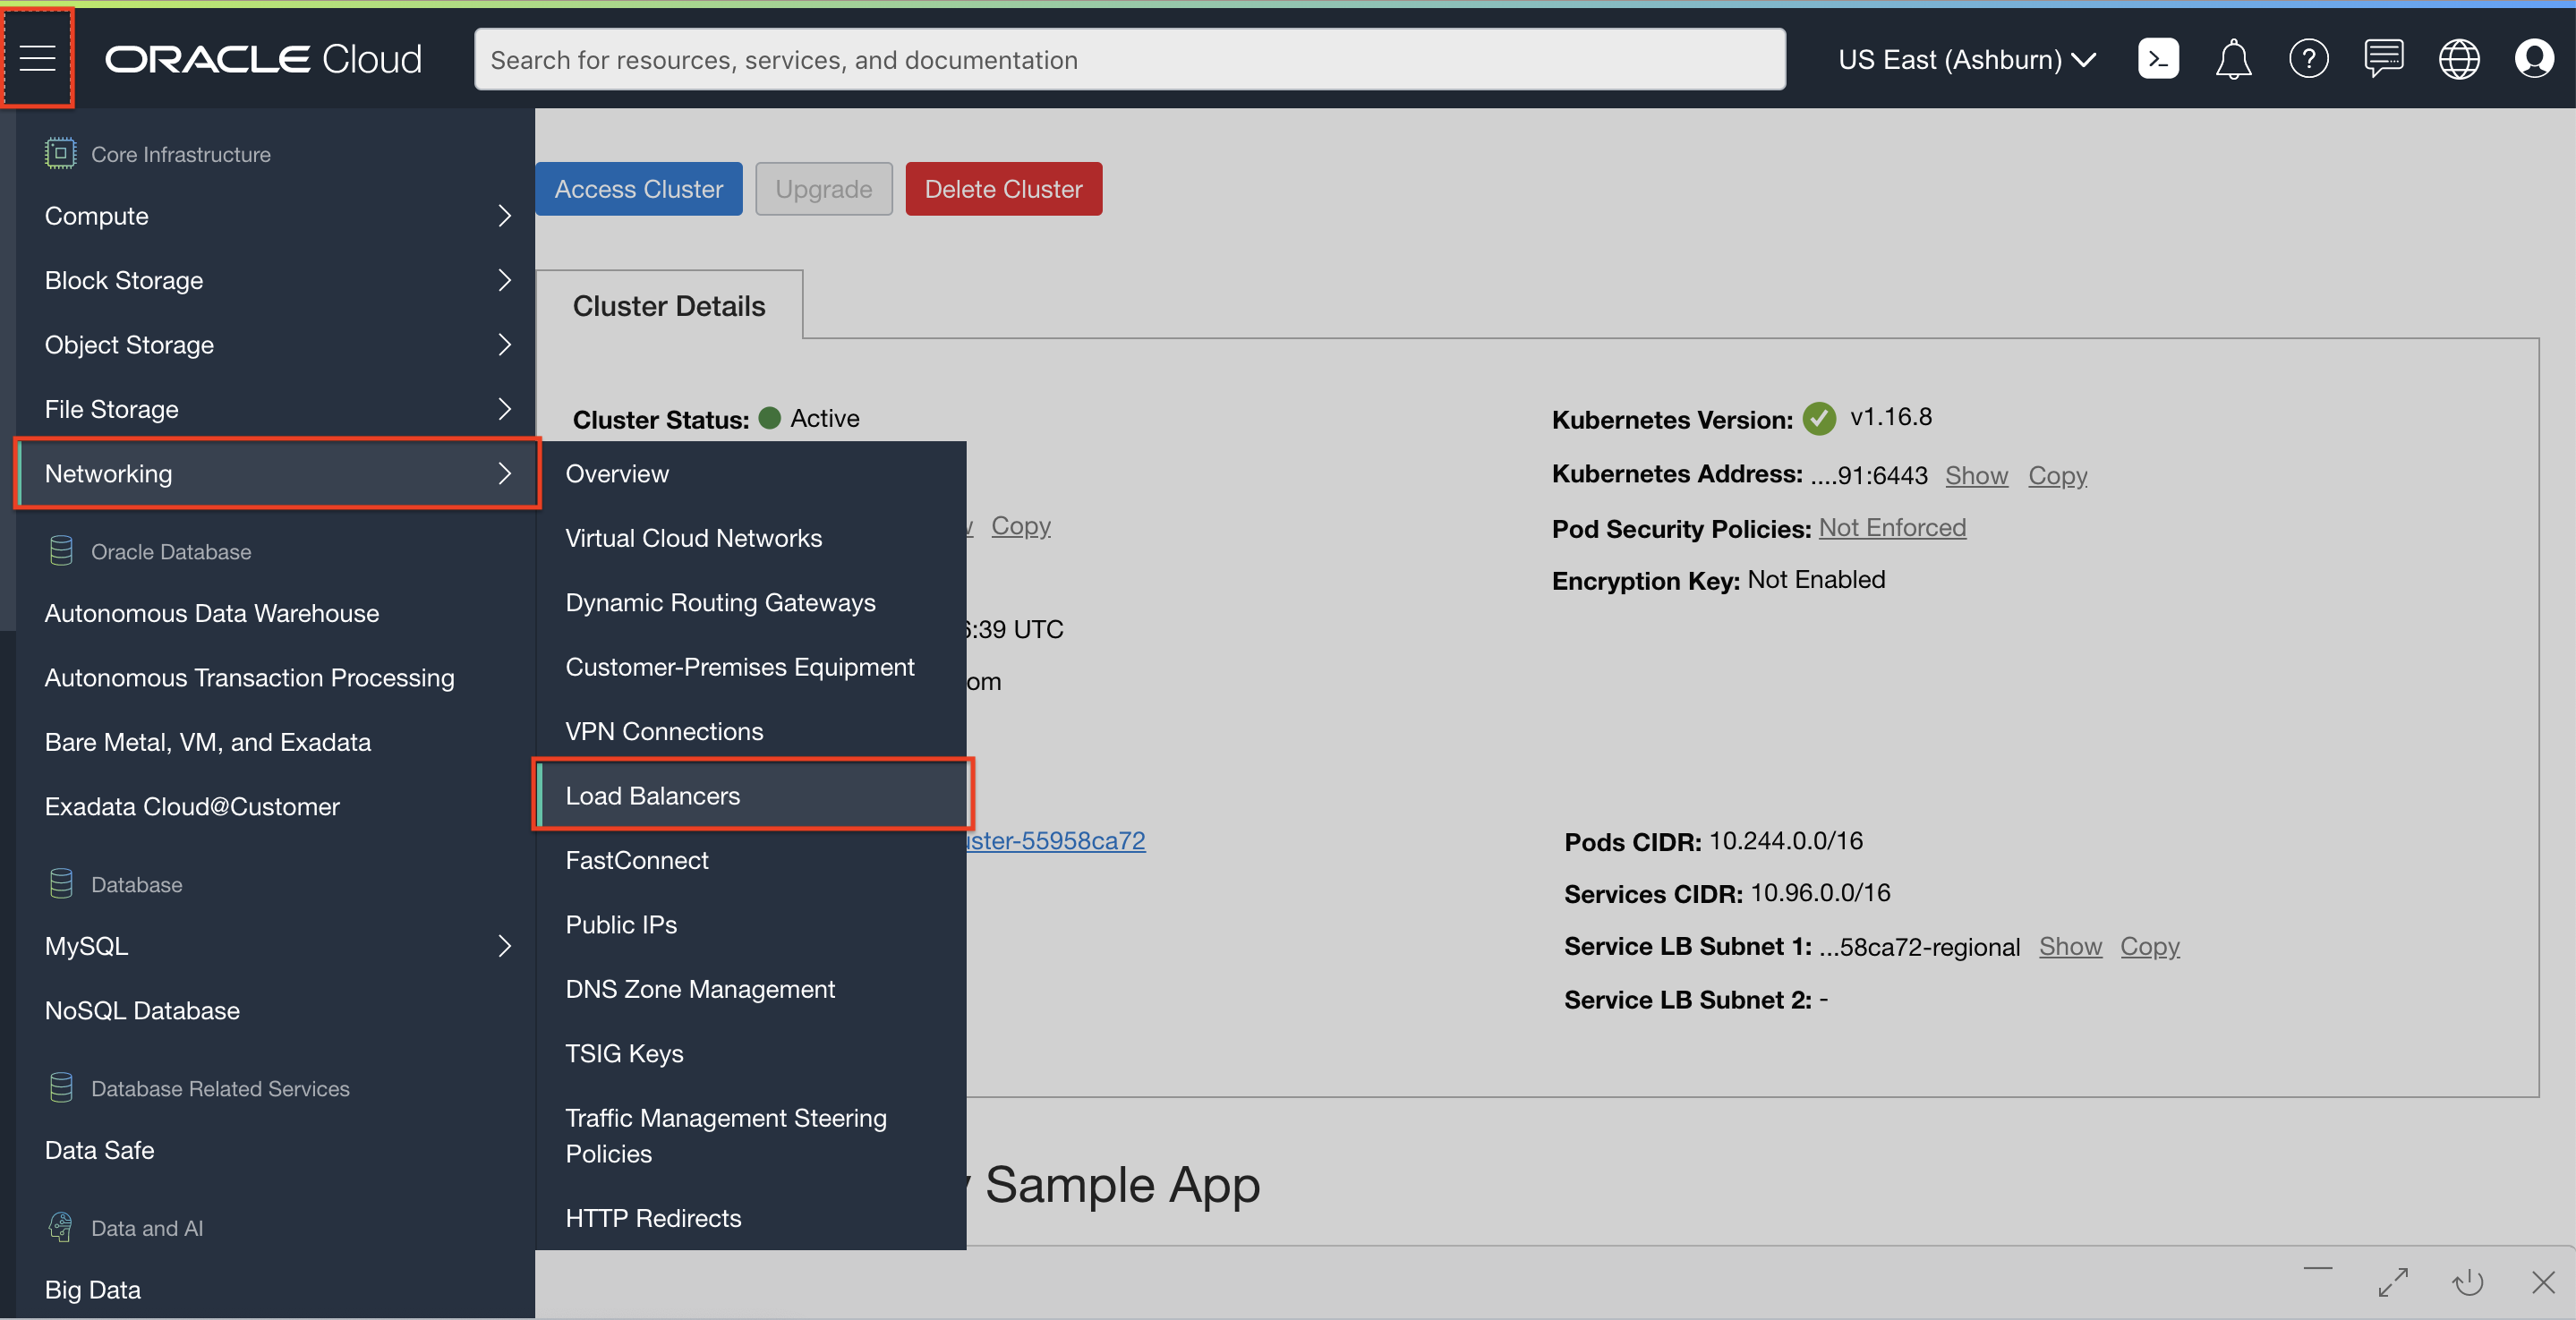Open the user profile avatar
This screenshot has width=2576, height=1320.
click(2533, 59)
